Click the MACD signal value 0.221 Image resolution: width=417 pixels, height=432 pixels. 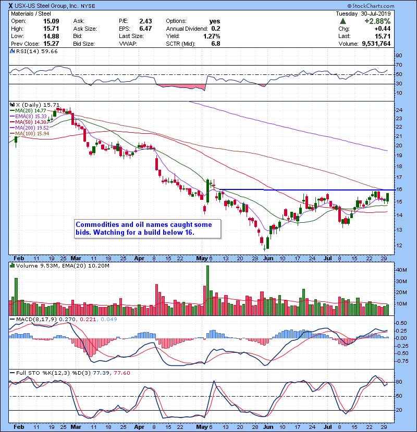88,320
